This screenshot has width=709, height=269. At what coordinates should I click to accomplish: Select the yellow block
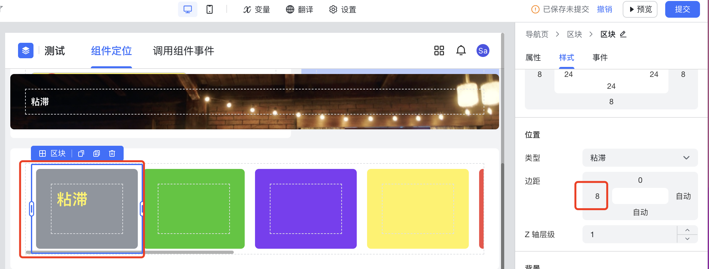418,209
